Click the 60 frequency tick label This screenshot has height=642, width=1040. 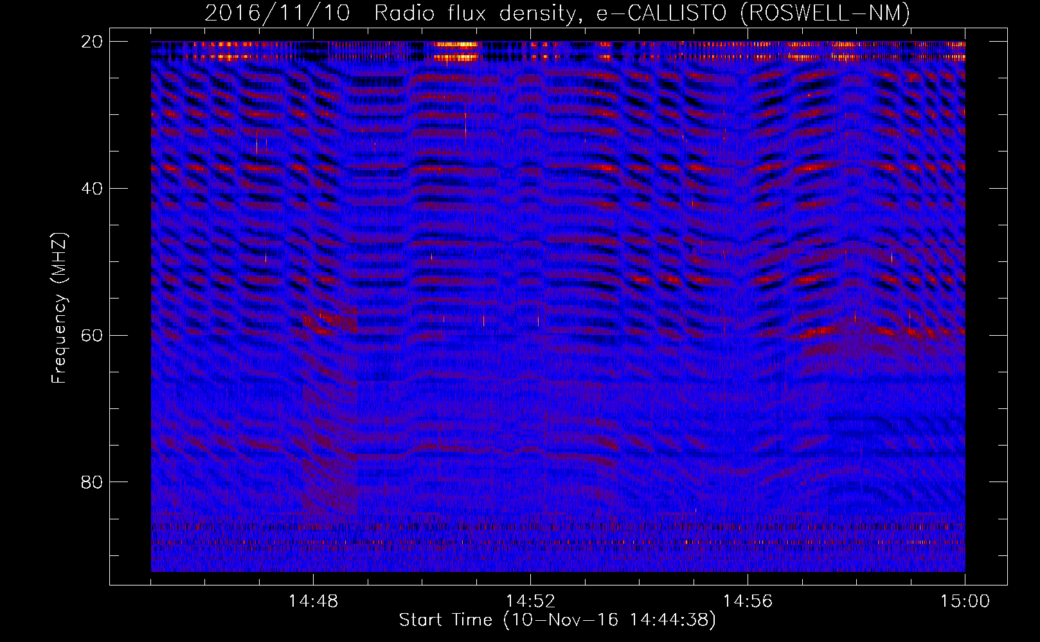(92, 335)
